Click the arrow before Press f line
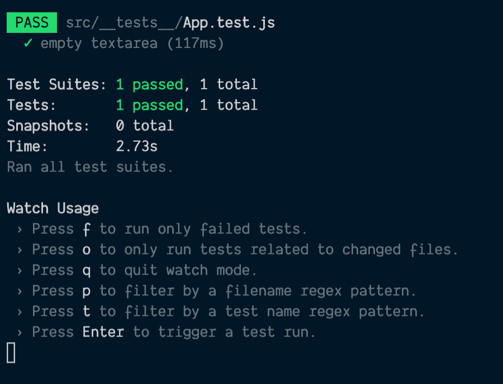The height and width of the screenshot is (384, 503). pos(20,229)
